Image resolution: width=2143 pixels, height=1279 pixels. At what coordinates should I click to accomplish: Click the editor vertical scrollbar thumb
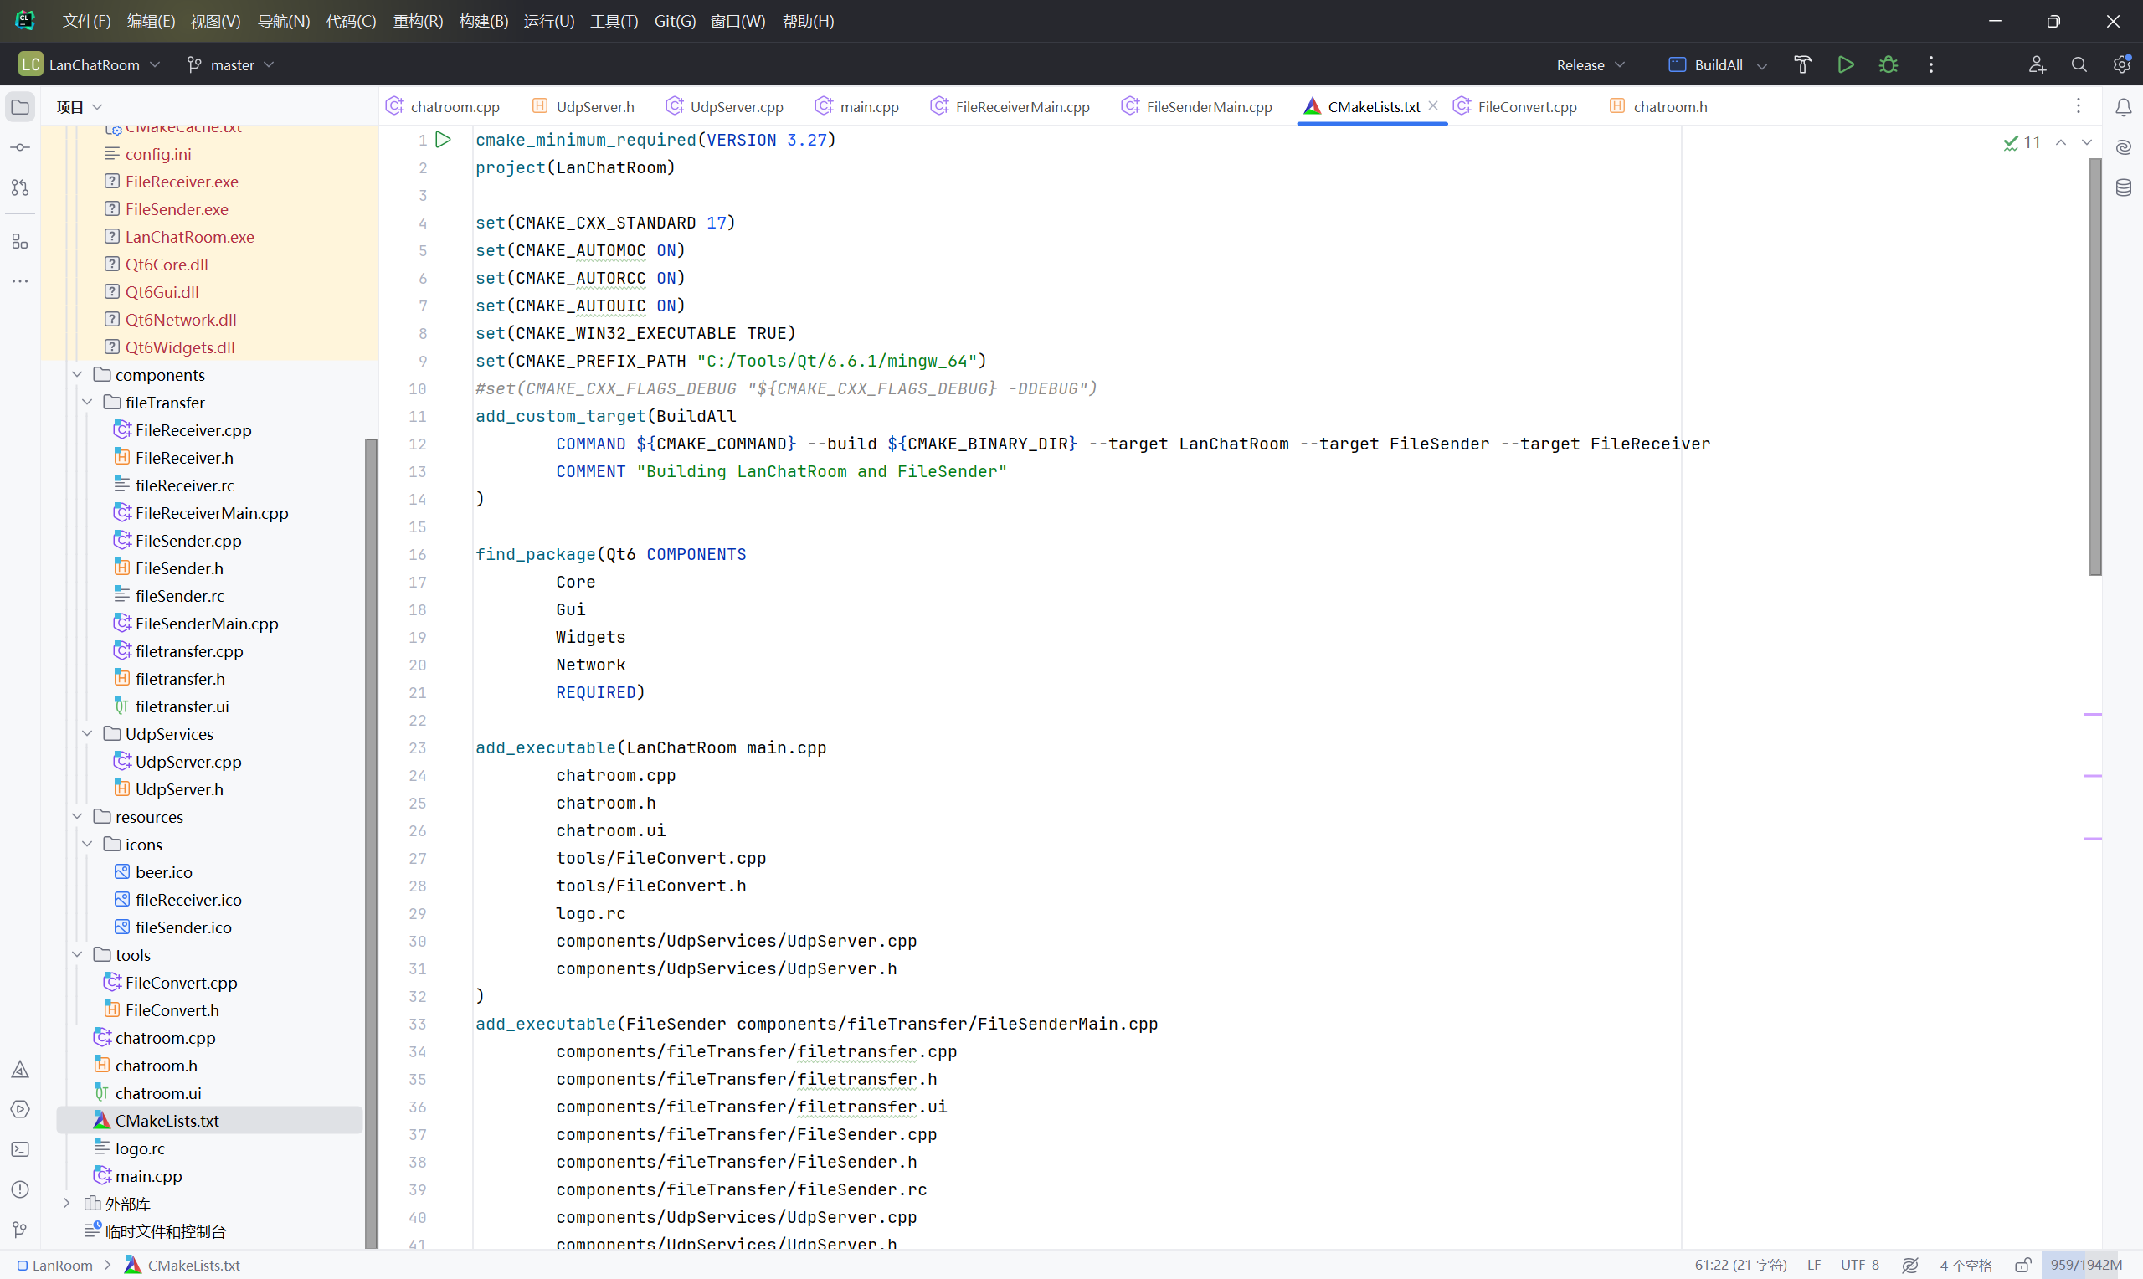pos(2094,367)
